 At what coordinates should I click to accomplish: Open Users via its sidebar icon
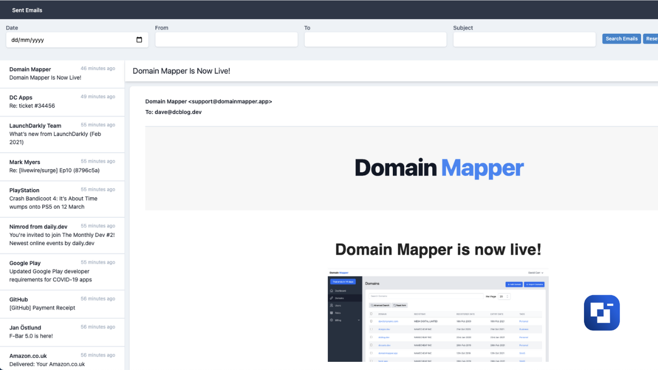tap(332, 306)
